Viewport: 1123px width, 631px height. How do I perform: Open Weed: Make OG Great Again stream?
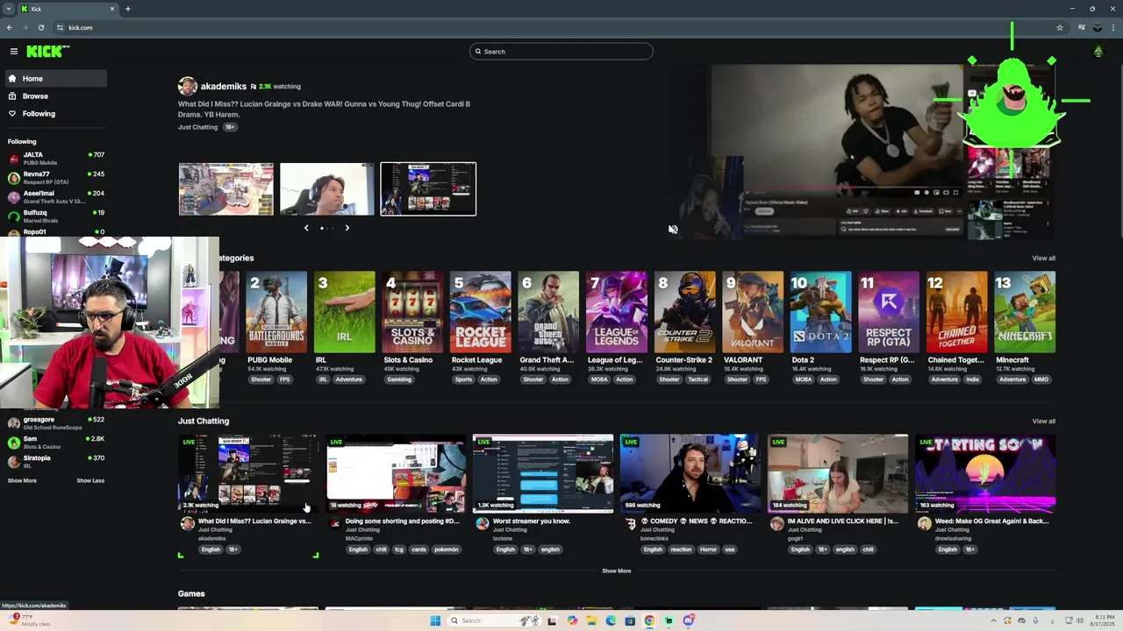[x=985, y=473]
